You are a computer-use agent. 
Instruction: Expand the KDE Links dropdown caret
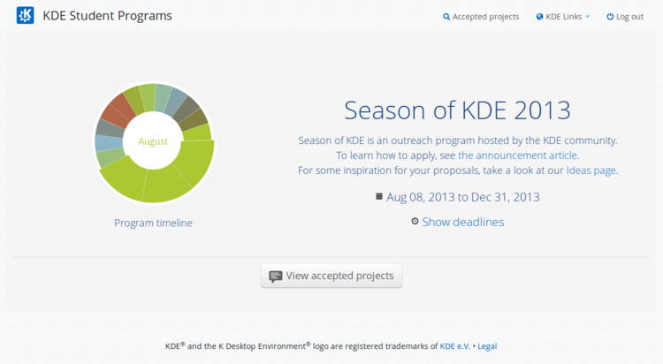coord(587,17)
